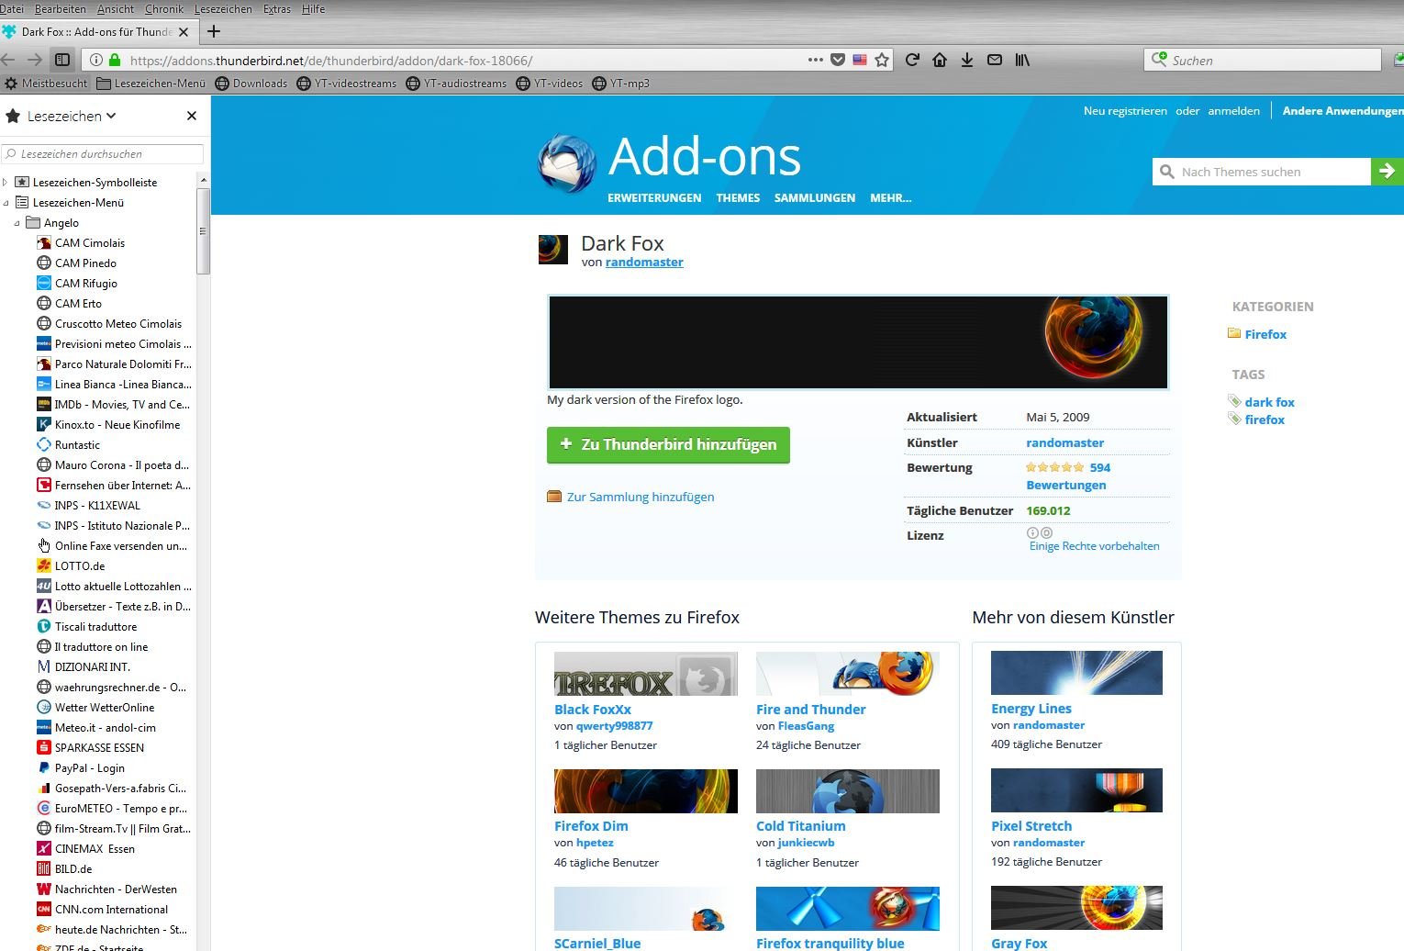Click Einige Rechte vorbehalten license link
This screenshot has width=1404, height=951.
pyautogui.click(x=1095, y=545)
